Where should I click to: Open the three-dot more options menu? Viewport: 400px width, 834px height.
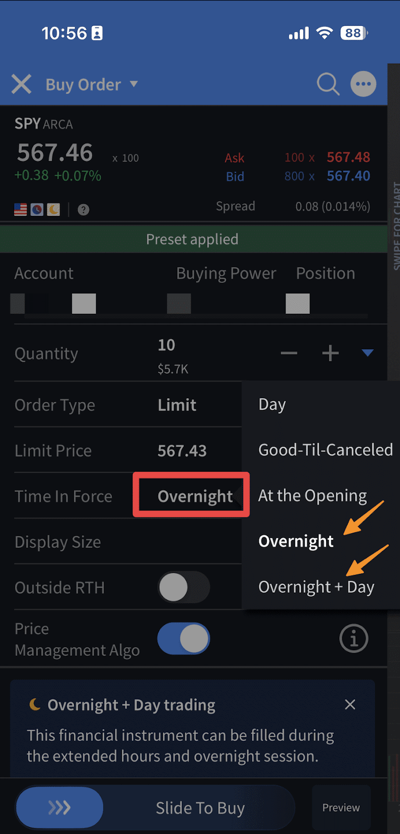point(363,83)
